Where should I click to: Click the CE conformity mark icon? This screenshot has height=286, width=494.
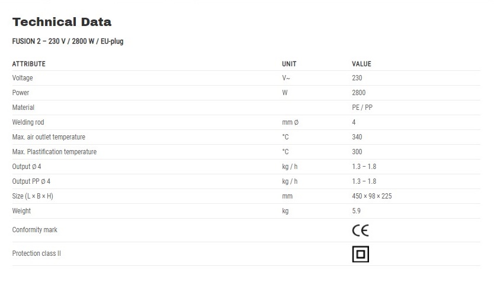pyautogui.click(x=360, y=230)
